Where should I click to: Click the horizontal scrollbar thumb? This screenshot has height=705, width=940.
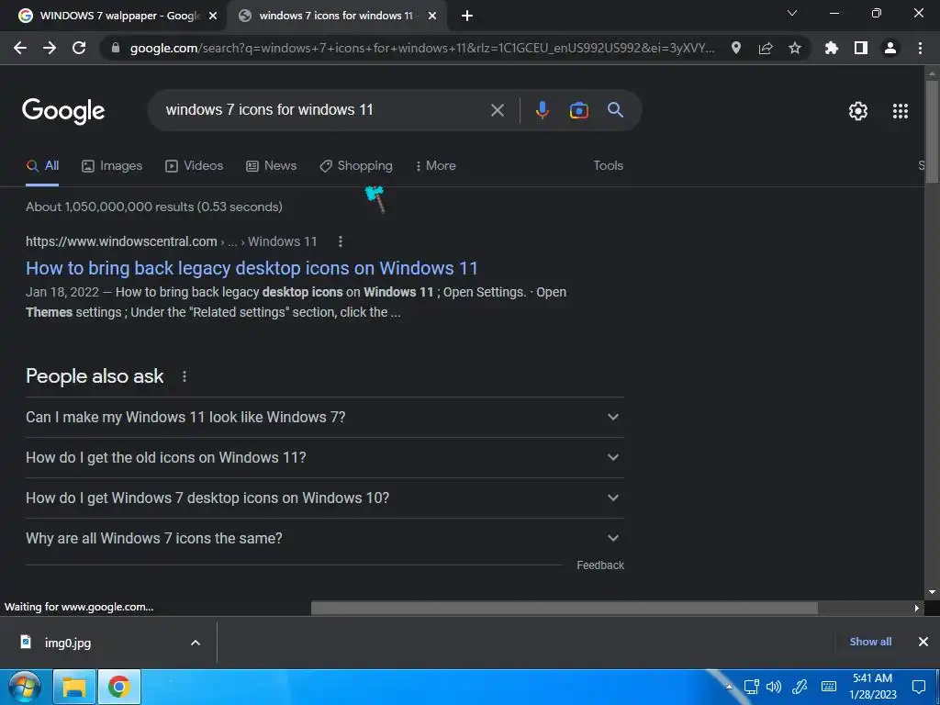click(565, 609)
